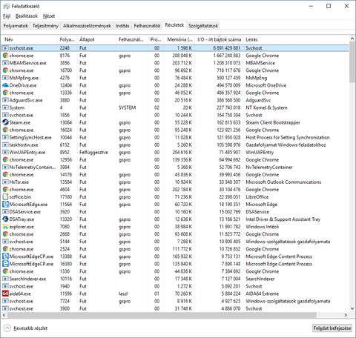Click the SettingSyncHost.exe icon

[5, 137]
